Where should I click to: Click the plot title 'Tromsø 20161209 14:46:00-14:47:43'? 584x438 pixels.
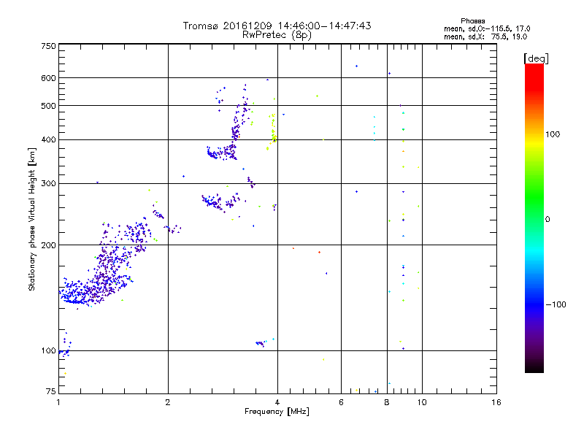point(277,26)
